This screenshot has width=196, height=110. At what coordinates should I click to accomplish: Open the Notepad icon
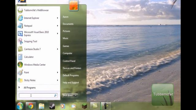click(20, 26)
